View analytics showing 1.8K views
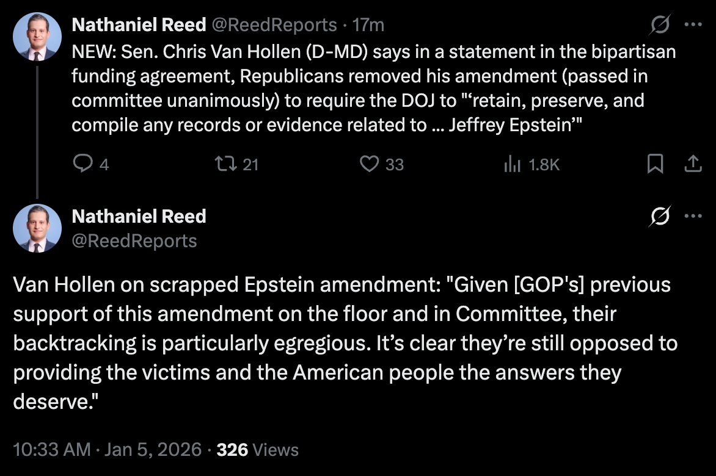Viewport: 716px width, 476px height. click(x=512, y=164)
